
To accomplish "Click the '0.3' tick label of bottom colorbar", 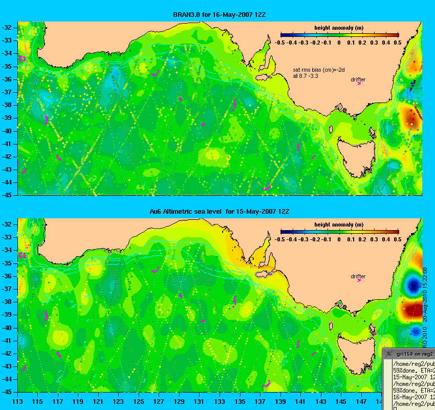I will point(374,239).
